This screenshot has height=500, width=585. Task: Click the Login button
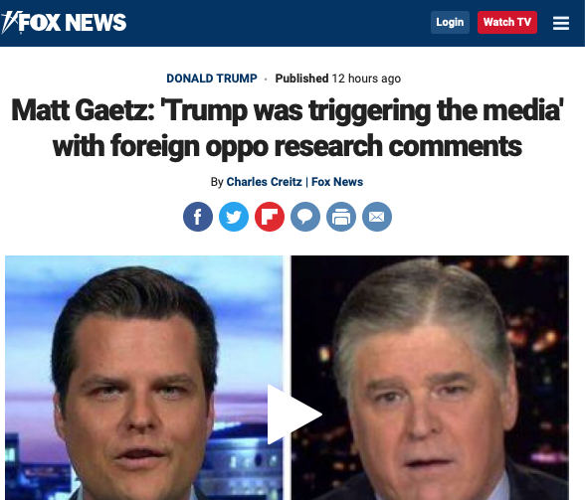(x=450, y=23)
